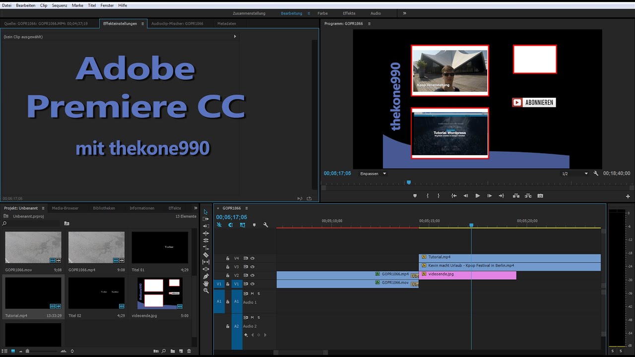Show hidden Project panel tabs chevron
Image resolution: width=635 pixels, height=357 pixels.
195,208
